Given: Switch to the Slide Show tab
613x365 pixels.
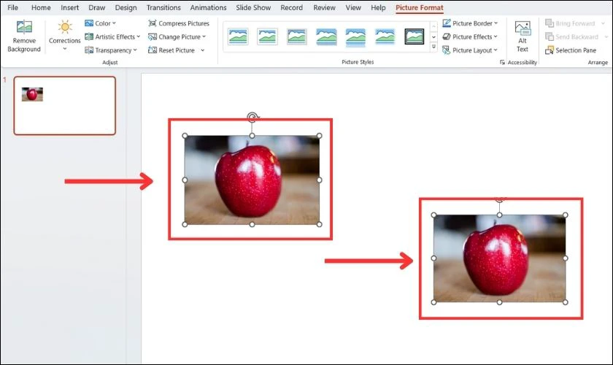Looking at the screenshot, I should pos(253,7).
